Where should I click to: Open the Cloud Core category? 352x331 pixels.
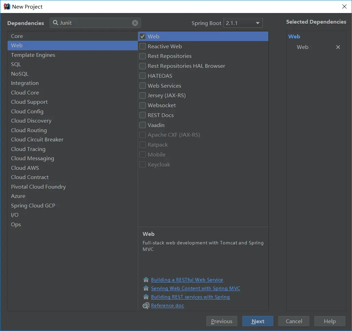73,93
